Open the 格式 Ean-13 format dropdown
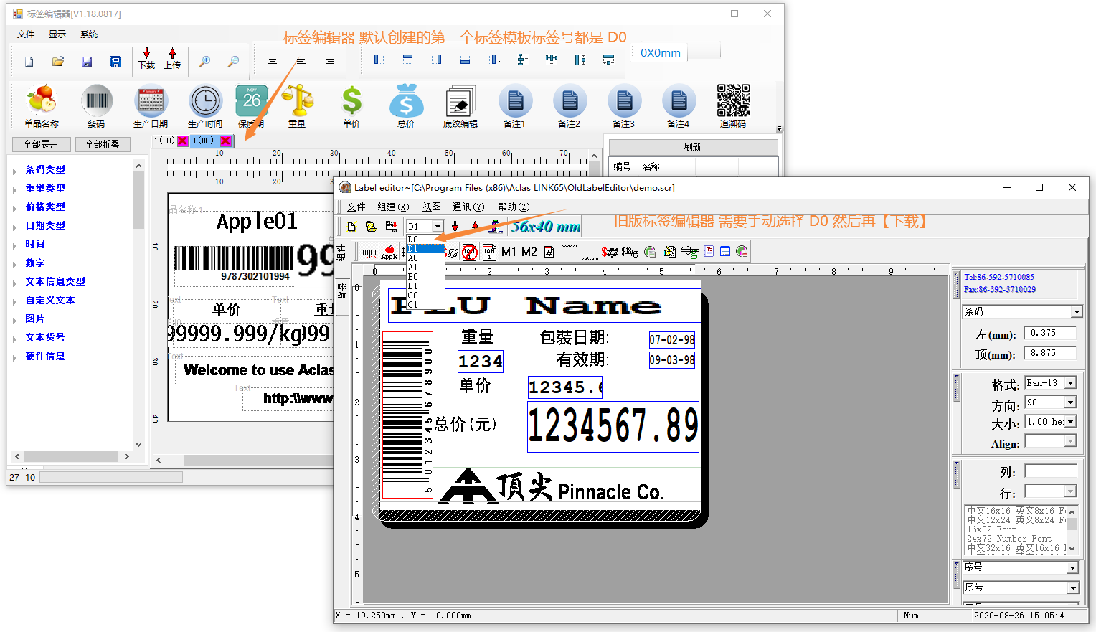 1070,383
